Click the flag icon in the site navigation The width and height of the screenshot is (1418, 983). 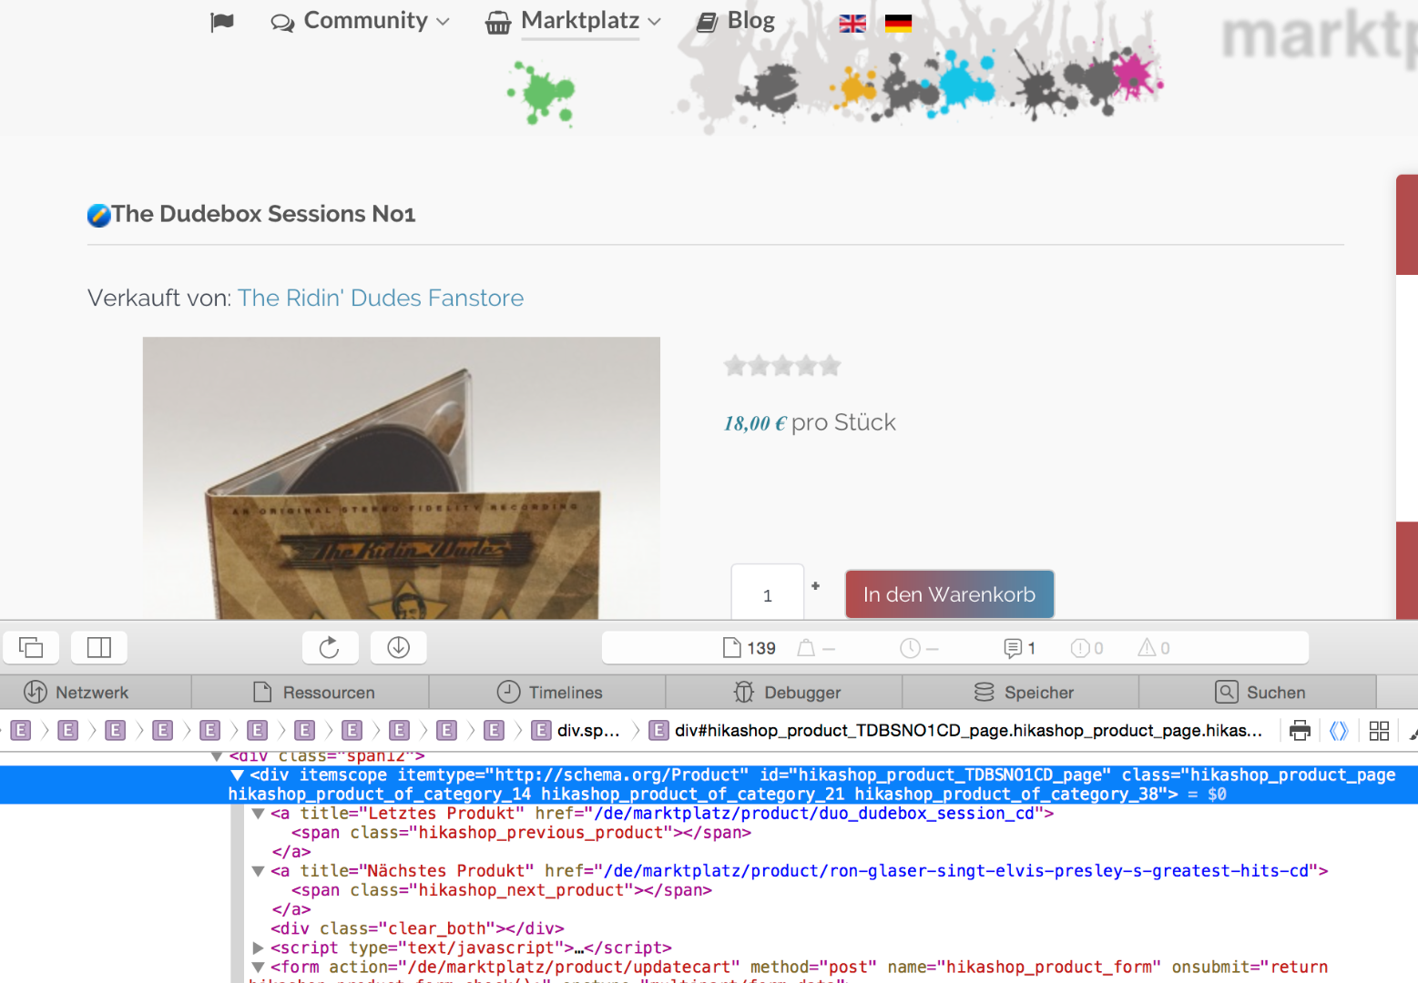(222, 22)
